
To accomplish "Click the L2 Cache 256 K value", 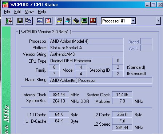I will click(x=122, y=114).
